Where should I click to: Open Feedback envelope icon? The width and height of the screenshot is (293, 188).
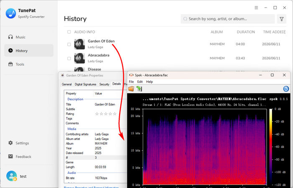point(10,157)
